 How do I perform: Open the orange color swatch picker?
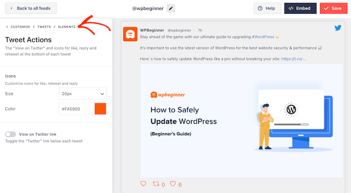click(100, 109)
